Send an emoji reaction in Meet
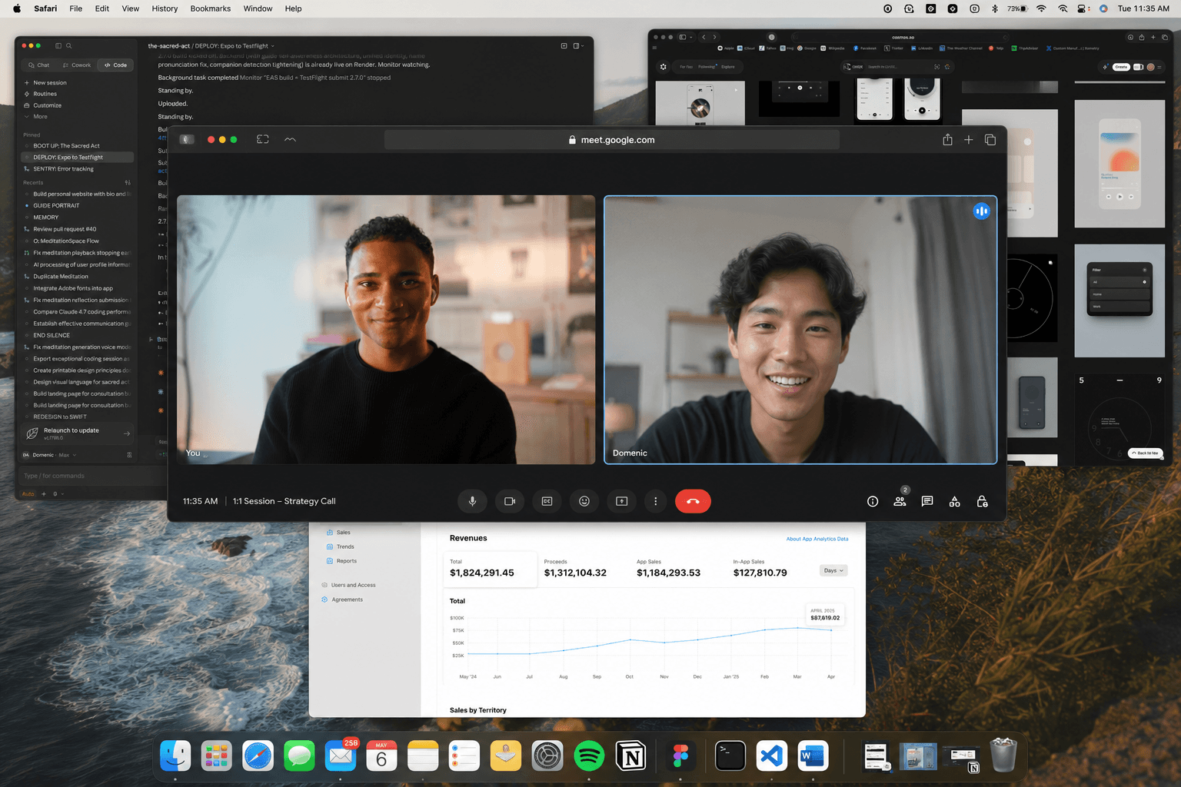This screenshot has height=787, width=1181. [584, 501]
